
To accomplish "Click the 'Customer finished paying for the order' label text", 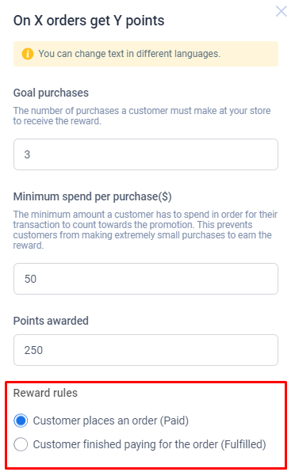I will tap(125, 444).
